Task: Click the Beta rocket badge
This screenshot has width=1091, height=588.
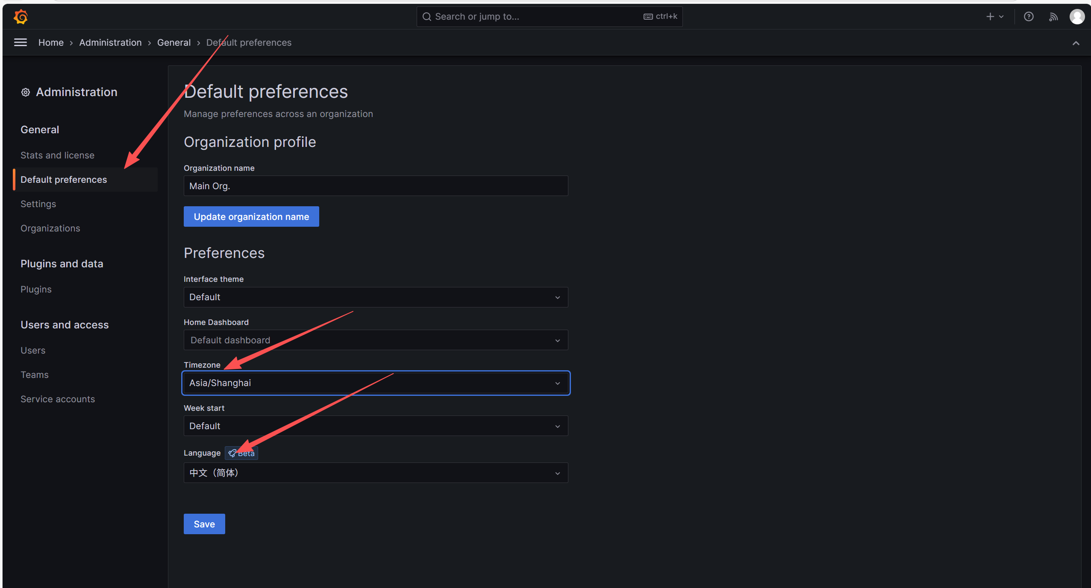Action: [x=241, y=453]
